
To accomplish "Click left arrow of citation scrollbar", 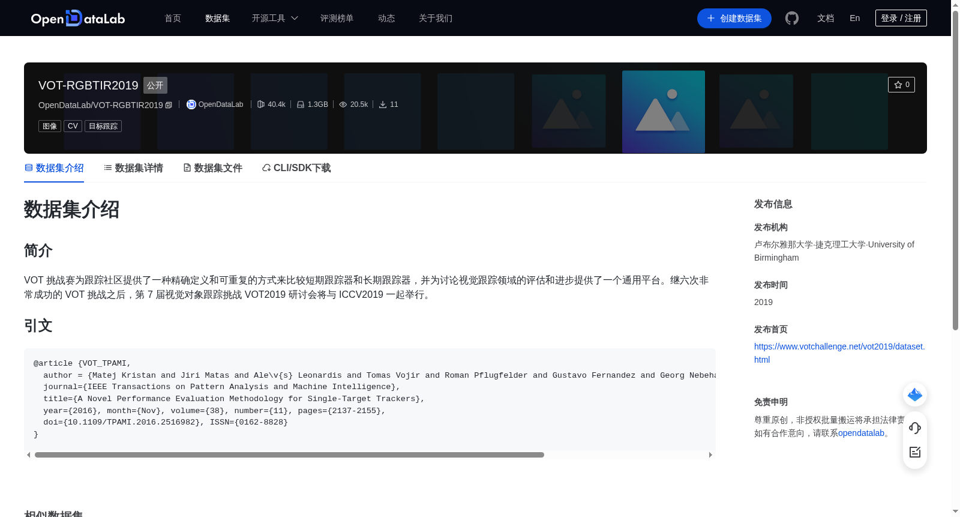I will point(28,455).
